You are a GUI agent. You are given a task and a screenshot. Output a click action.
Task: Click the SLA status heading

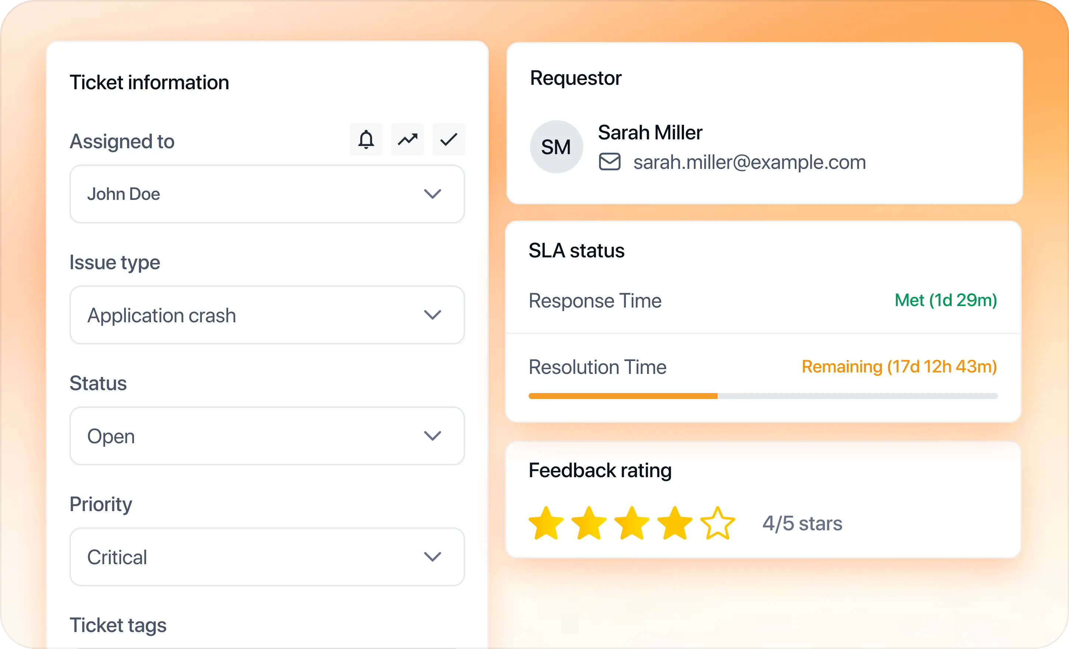577,251
